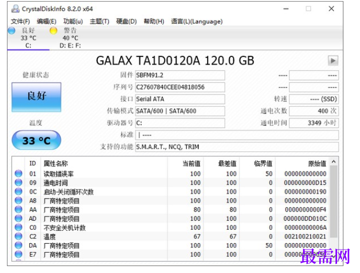The height and width of the screenshot is (273, 360).
Task: Click the supported features field S.M.A.R.T., NCQ, TRIM
Action: coord(237,147)
